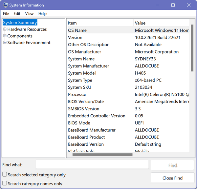
Task: Click the Microsoft Windows 11 Home value
Action: pyautogui.click(x=162, y=30)
